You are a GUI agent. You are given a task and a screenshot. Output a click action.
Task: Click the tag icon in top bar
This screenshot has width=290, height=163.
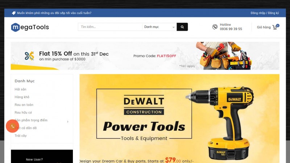coord(14,13)
